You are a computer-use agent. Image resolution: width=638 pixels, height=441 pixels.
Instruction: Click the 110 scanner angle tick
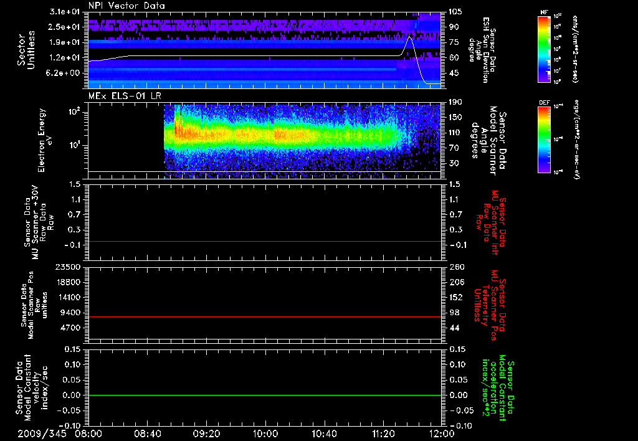455,133
